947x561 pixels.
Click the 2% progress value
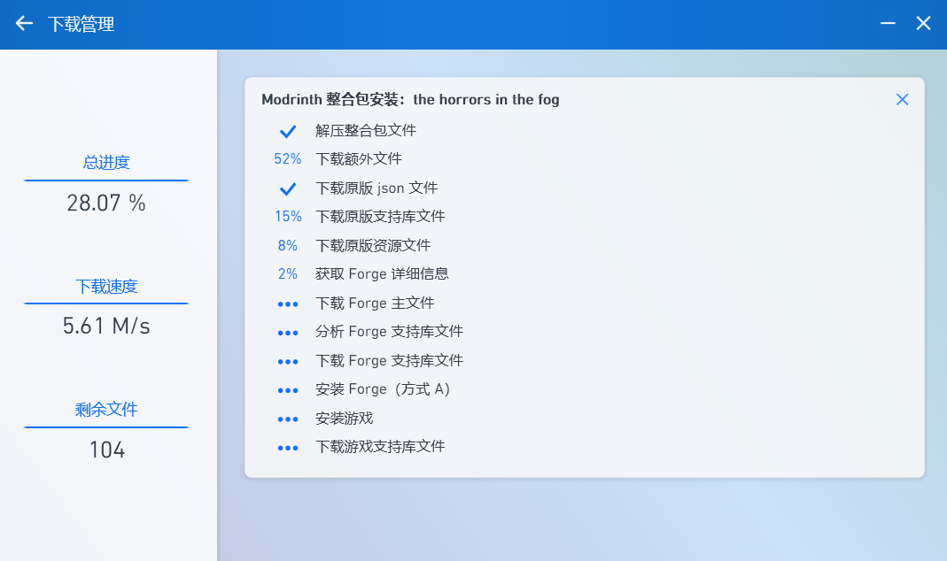point(288,274)
